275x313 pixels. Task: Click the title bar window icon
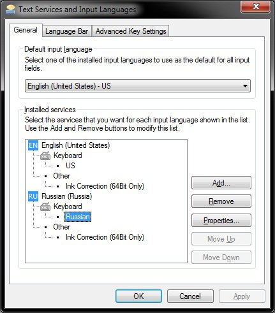10,10
